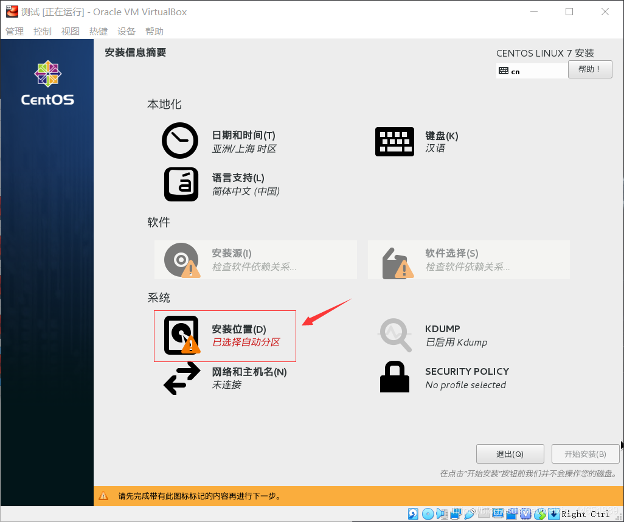Image resolution: width=624 pixels, height=522 pixels.
Task: Click the recording status bar icon
Action: pyautogui.click(x=511, y=515)
